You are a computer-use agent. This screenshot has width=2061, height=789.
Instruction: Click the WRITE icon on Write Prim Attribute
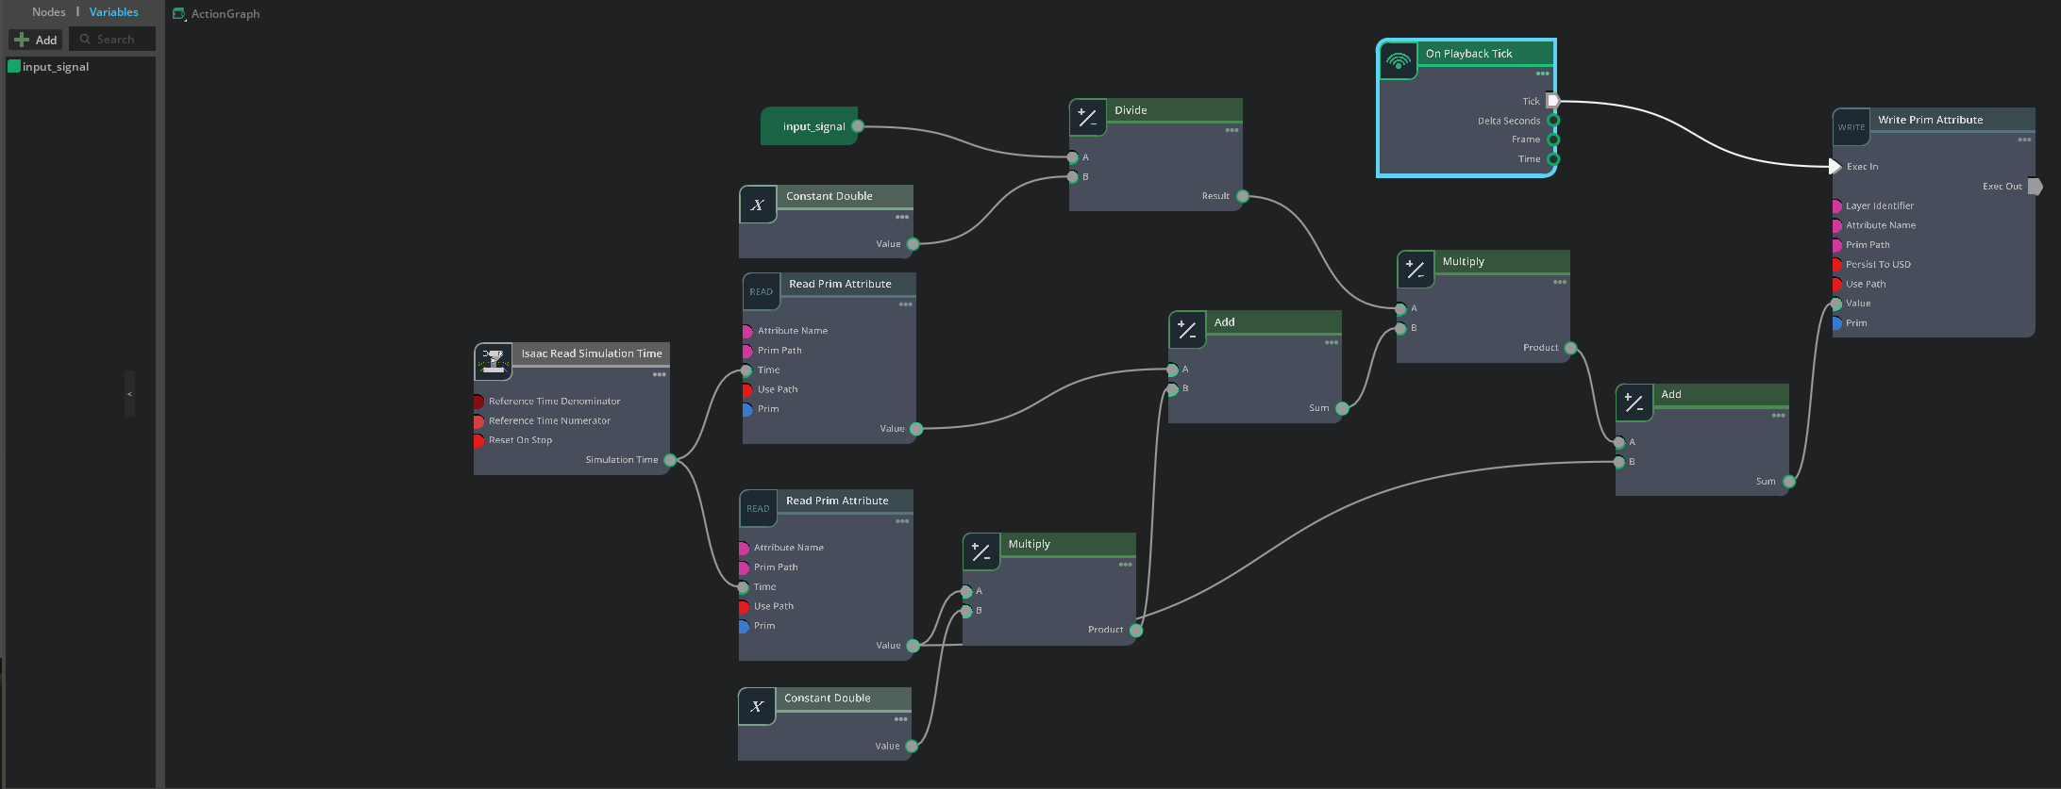pos(1851,127)
